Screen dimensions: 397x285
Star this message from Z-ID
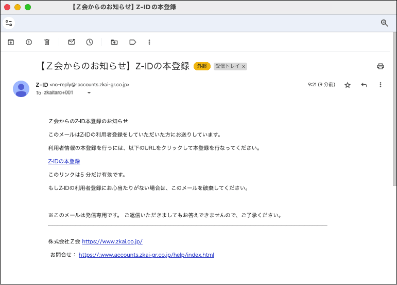348,85
